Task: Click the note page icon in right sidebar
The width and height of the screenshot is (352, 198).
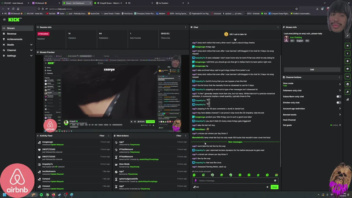Action: point(348,61)
